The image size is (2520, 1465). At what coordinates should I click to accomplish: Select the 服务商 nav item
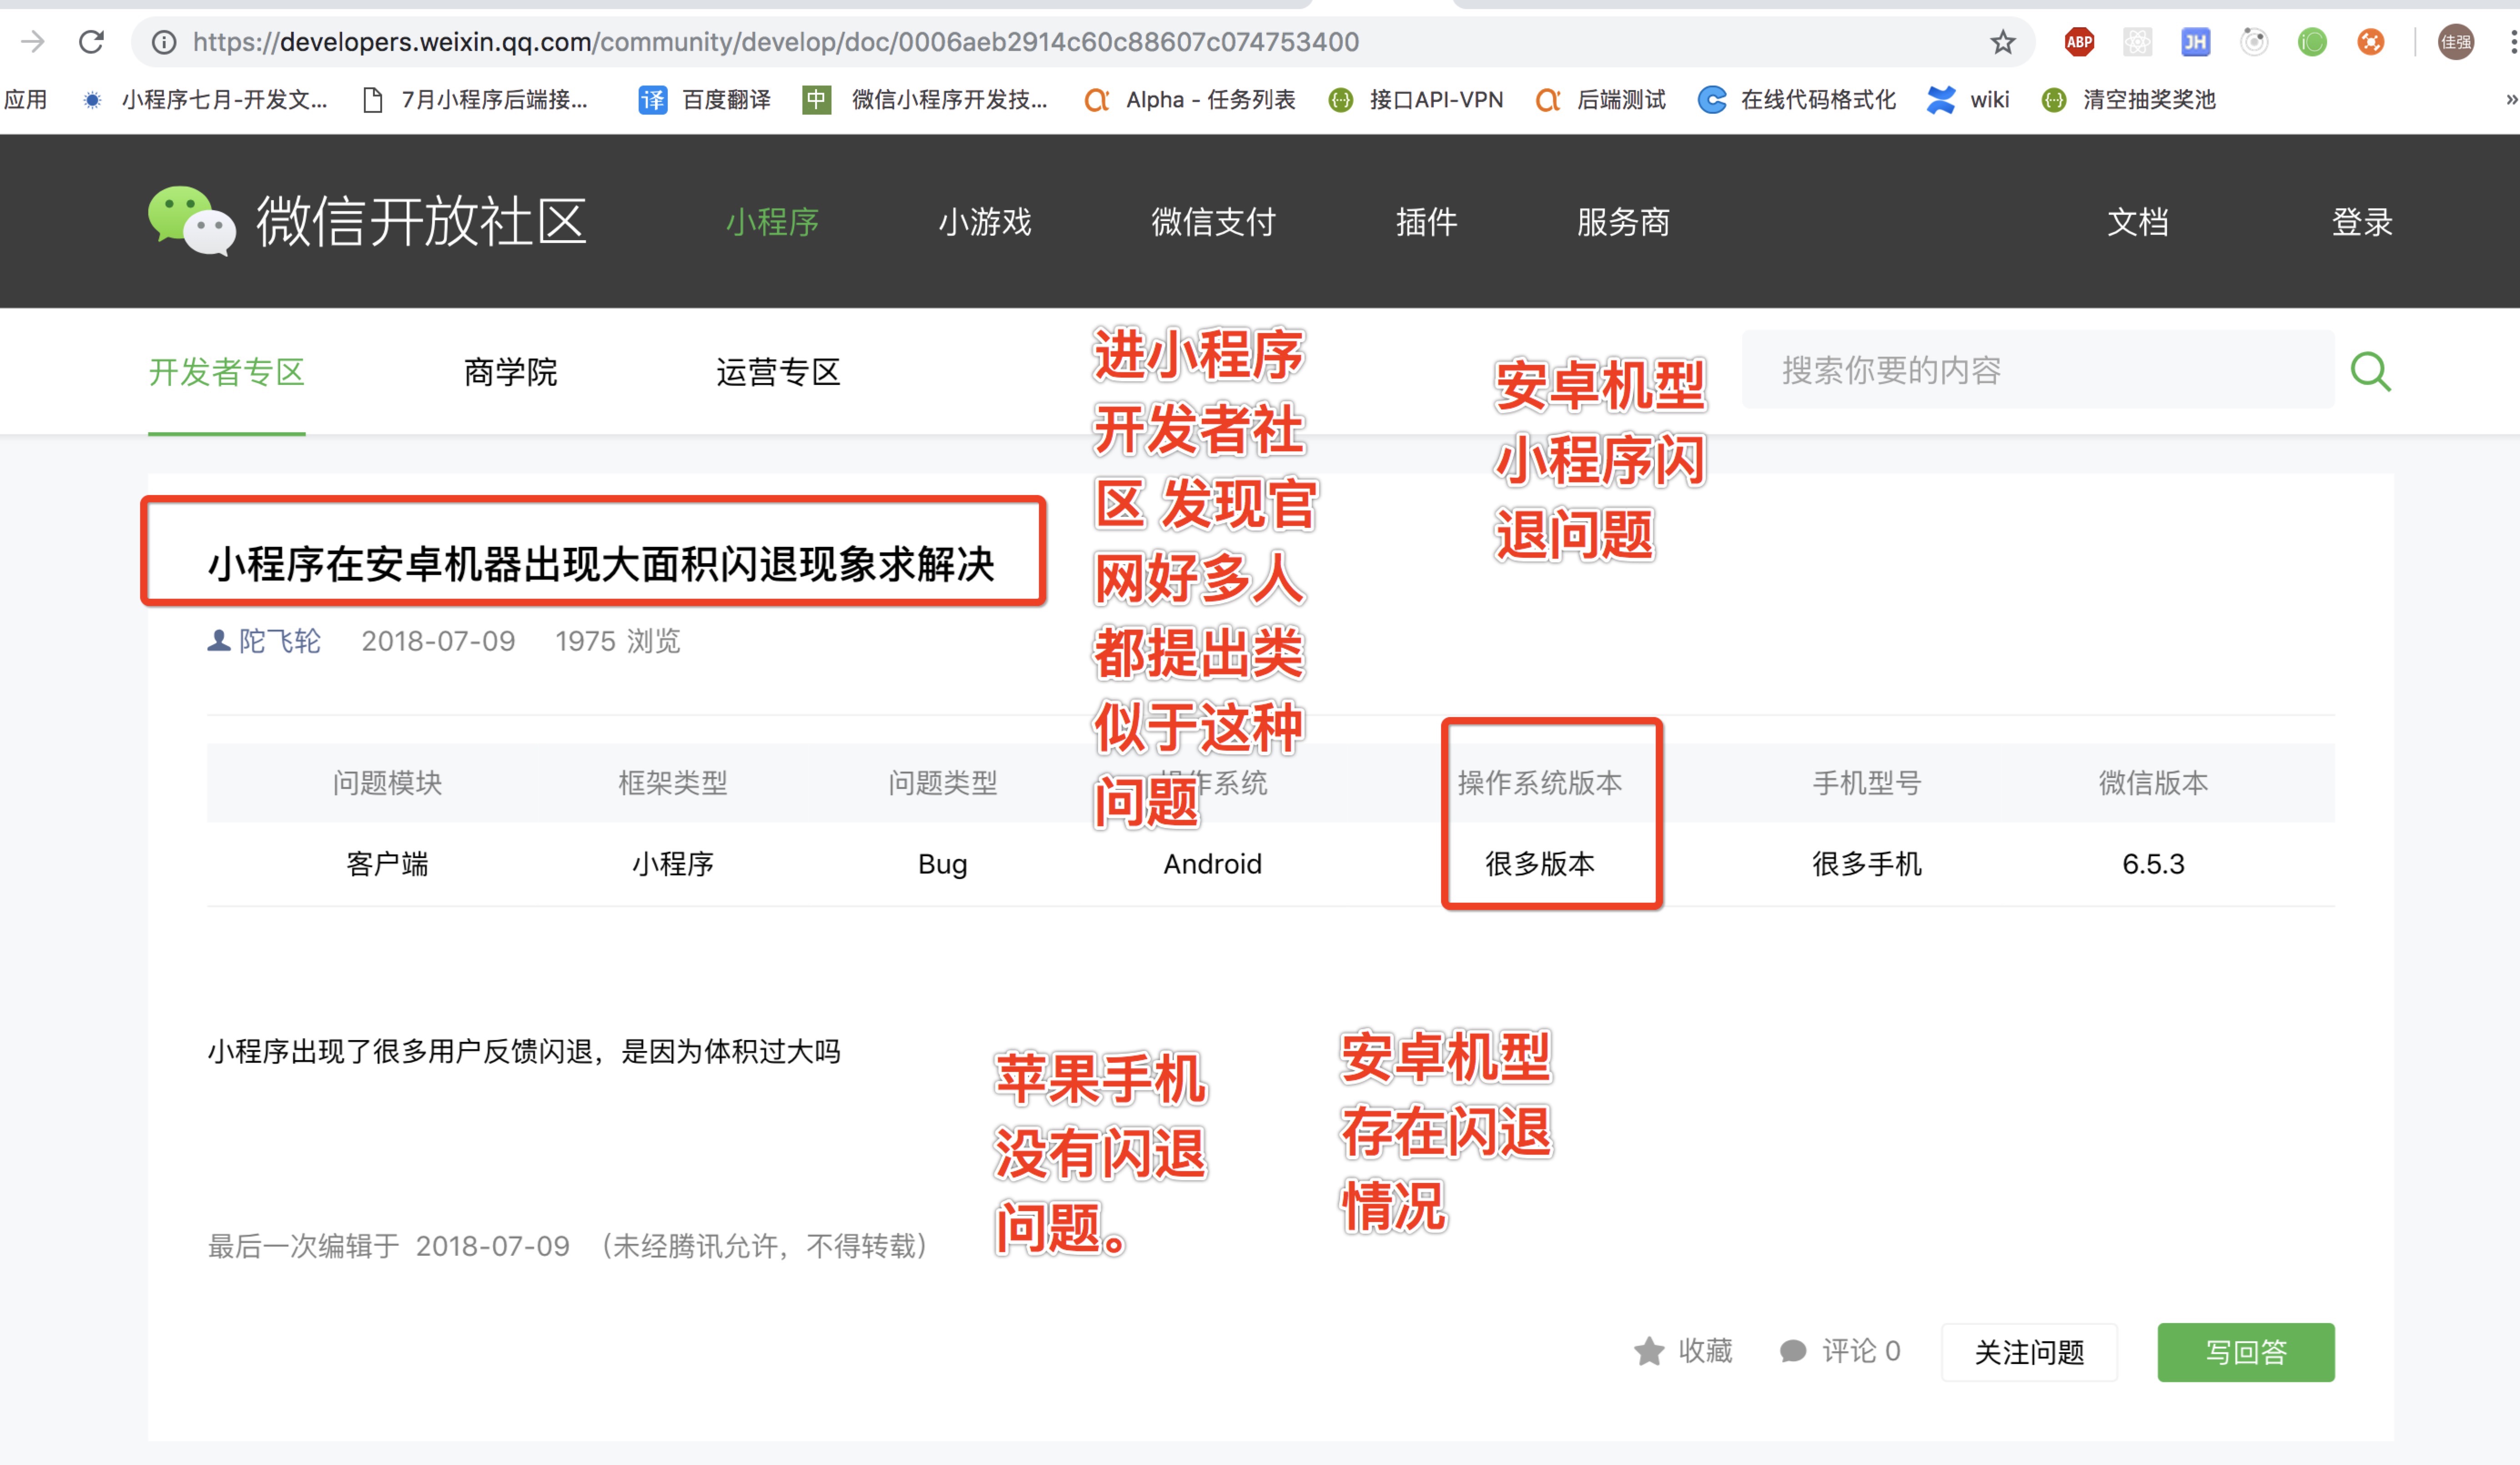click(1623, 221)
